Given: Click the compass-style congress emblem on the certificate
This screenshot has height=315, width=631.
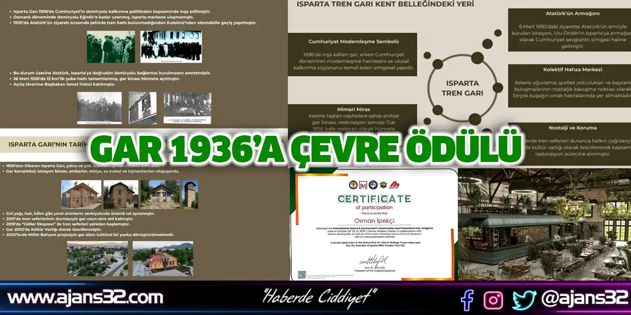Looking at the screenshot, I should 353,185.
